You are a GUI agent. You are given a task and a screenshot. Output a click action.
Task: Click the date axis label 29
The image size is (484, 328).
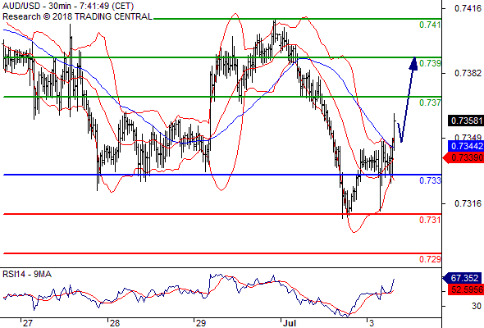[x=201, y=323]
